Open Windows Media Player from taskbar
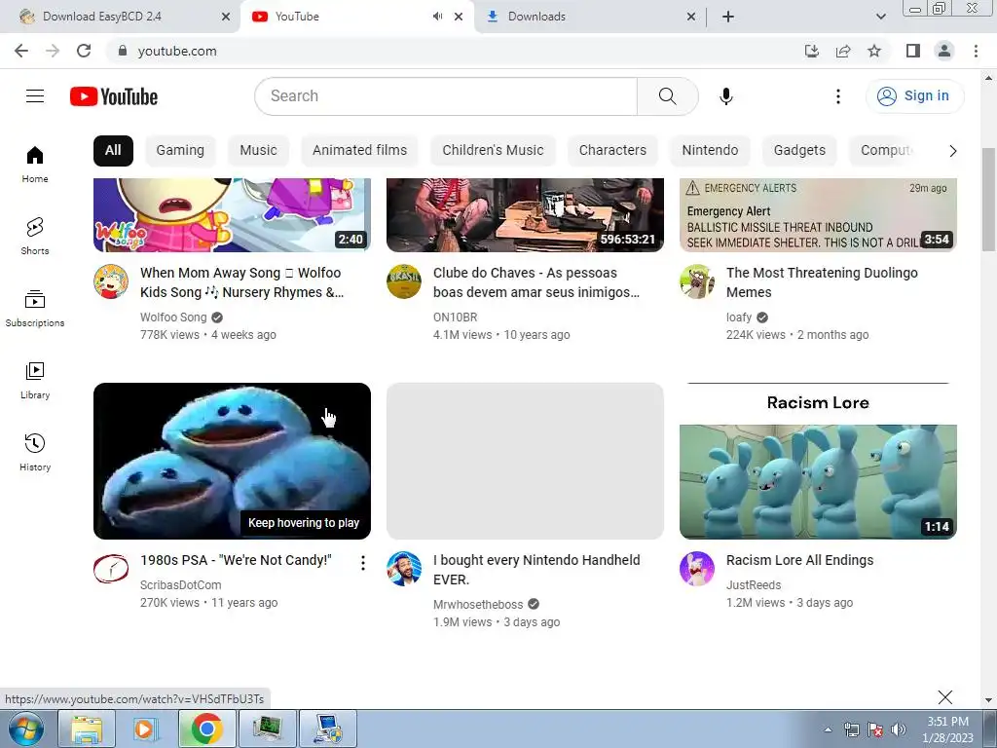This screenshot has width=997, height=748. 146,729
